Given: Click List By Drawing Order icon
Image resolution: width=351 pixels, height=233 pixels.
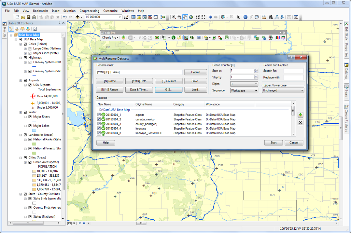Looking at the screenshot, I should click(11, 29).
